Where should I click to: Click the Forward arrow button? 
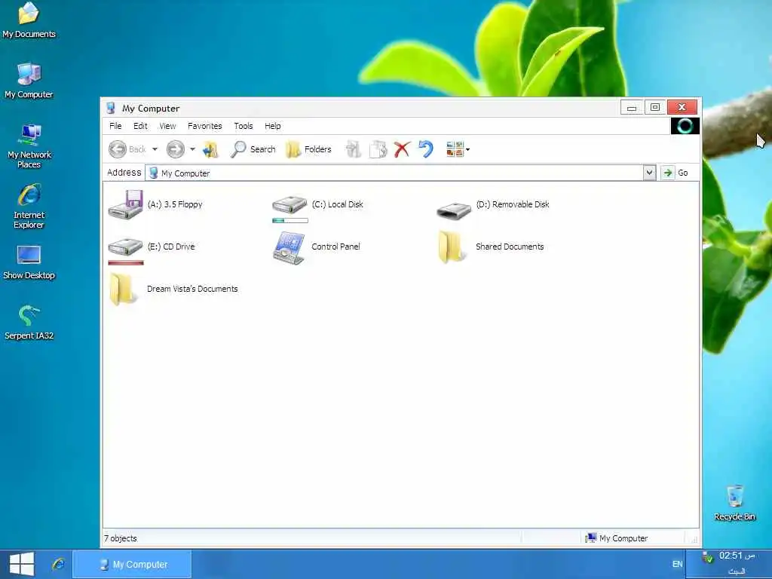pos(175,149)
